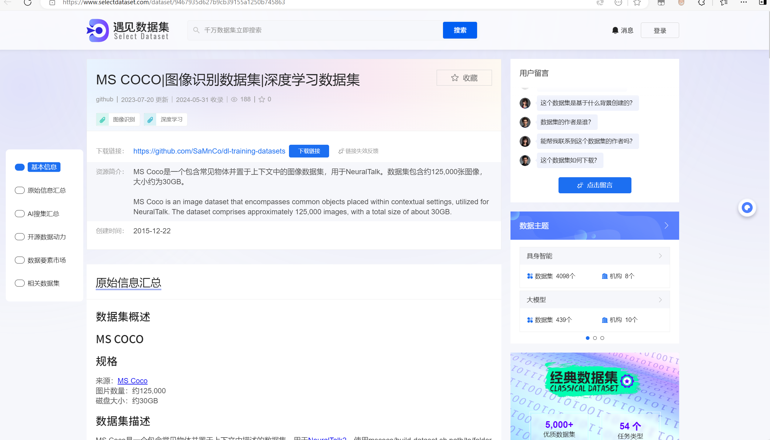Expand the 数据主题 banner chevron
The height and width of the screenshot is (440, 770).
(666, 225)
